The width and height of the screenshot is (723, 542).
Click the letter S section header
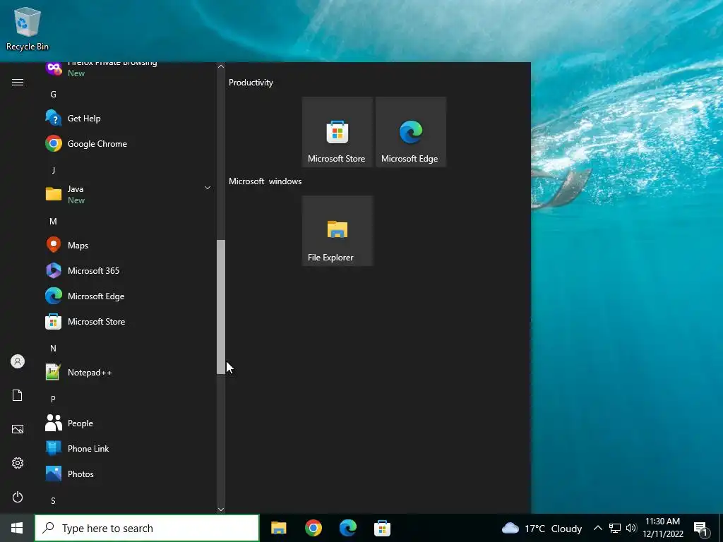tap(54, 500)
